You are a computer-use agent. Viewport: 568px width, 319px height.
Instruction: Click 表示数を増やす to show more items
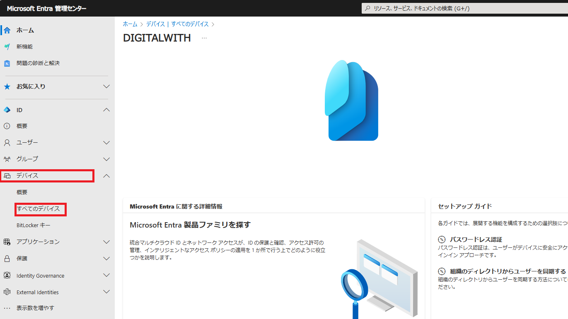pos(35,308)
